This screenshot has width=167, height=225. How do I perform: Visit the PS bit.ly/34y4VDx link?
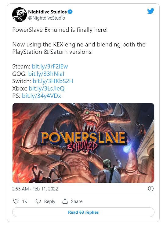click(x=42, y=96)
